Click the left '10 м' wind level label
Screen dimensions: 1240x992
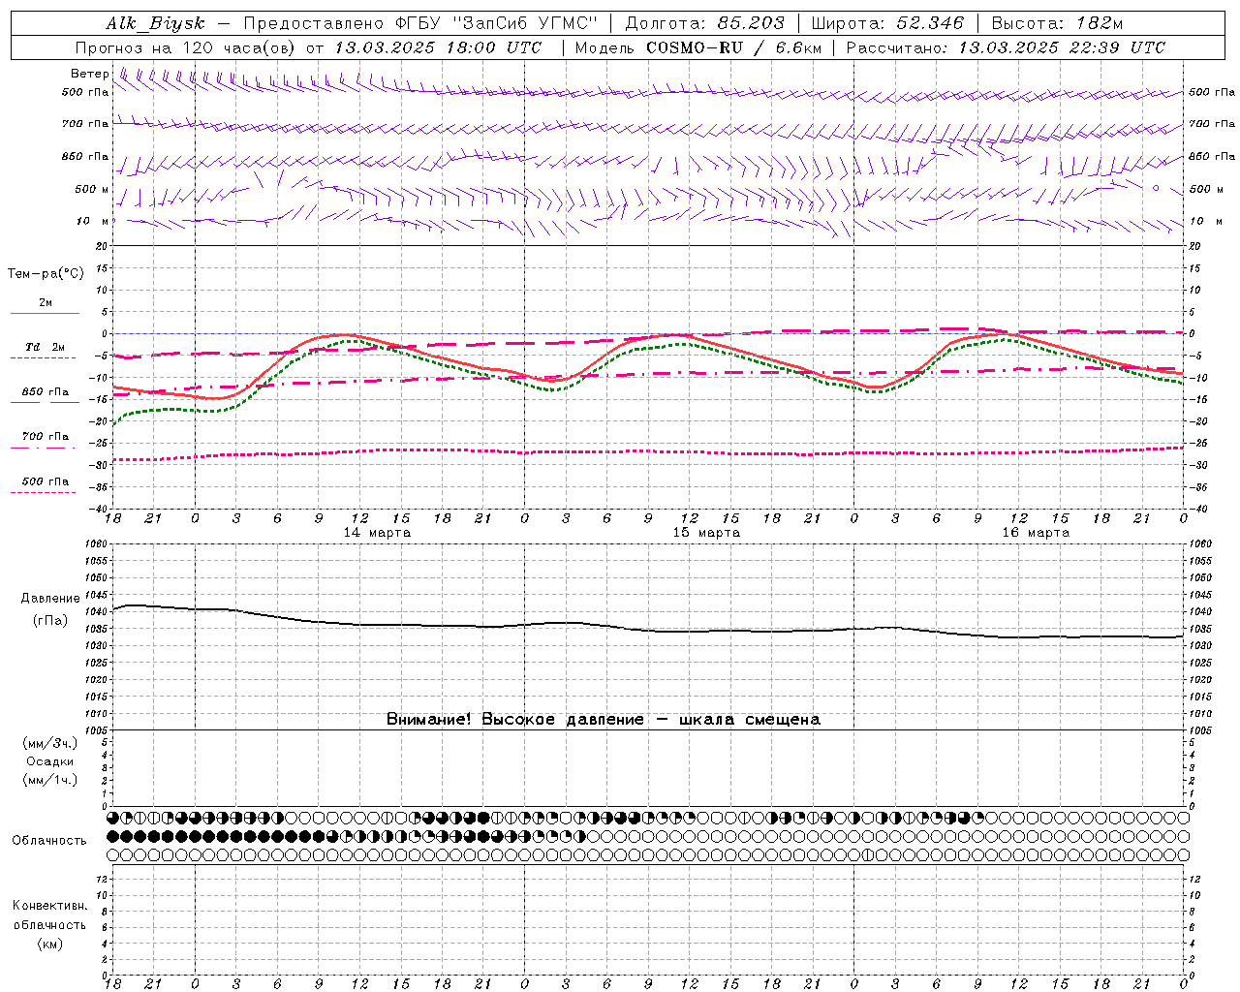(x=93, y=221)
